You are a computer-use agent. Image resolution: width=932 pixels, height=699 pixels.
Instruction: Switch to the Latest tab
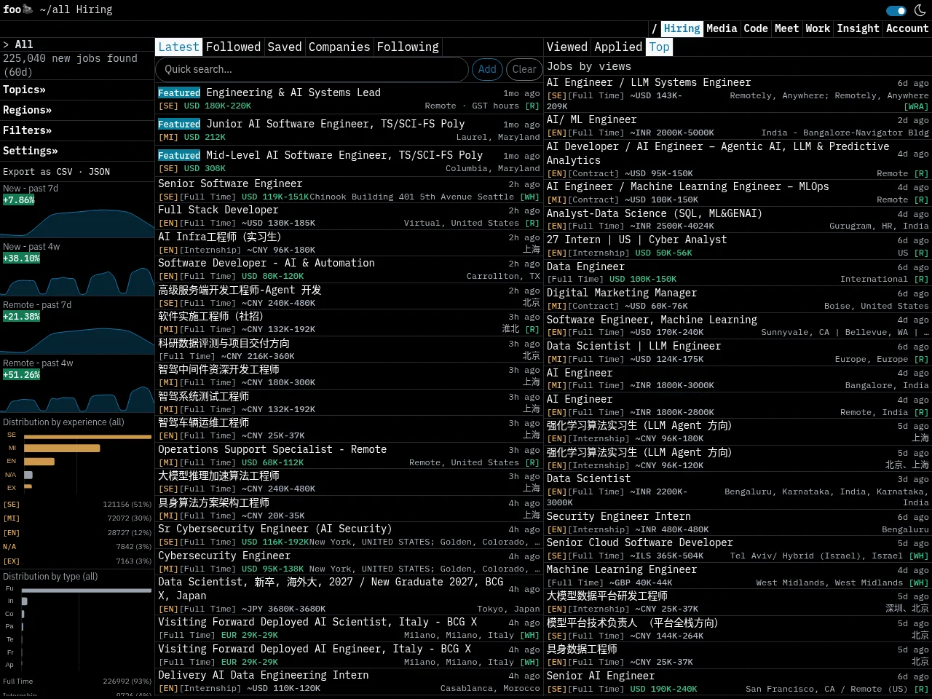[178, 47]
